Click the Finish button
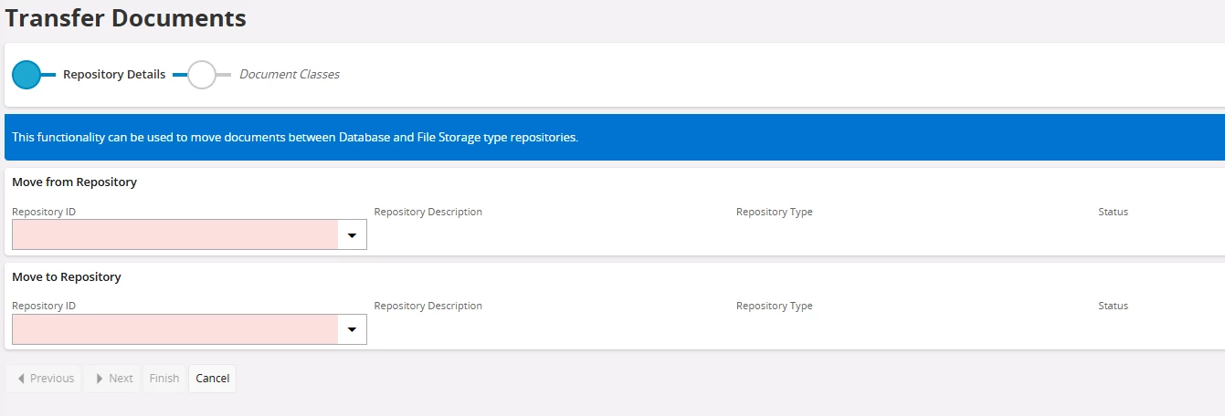The image size is (1225, 416). pyautogui.click(x=164, y=379)
